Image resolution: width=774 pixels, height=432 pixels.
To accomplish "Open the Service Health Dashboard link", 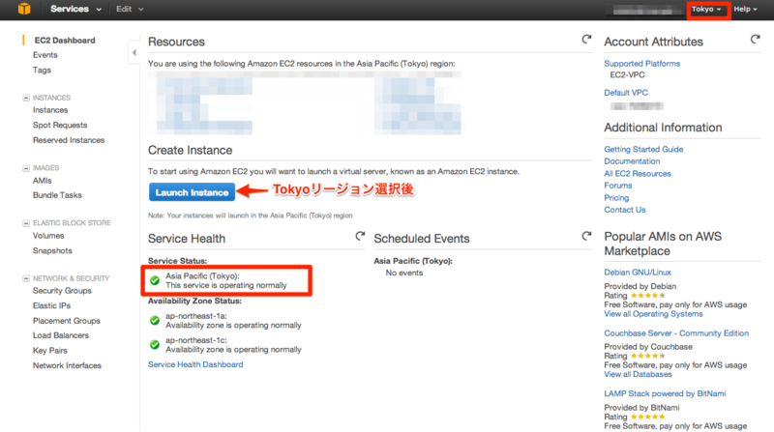I will tap(195, 364).
